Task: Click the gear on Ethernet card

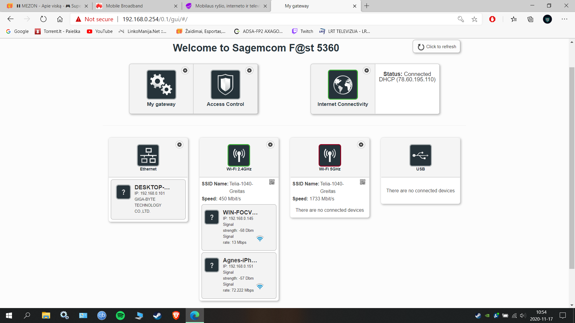Action: (179, 145)
